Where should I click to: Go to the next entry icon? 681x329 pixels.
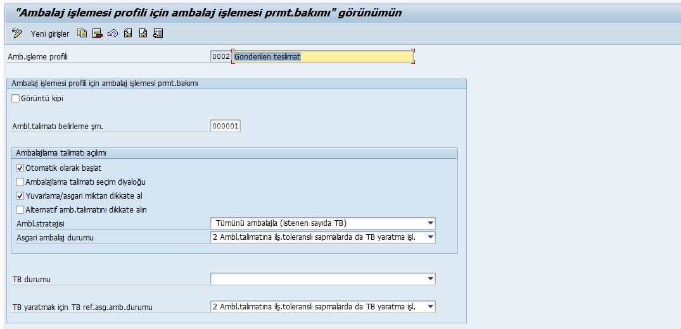click(143, 34)
